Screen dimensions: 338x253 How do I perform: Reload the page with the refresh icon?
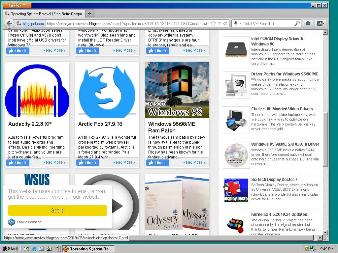pyautogui.click(x=225, y=23)
